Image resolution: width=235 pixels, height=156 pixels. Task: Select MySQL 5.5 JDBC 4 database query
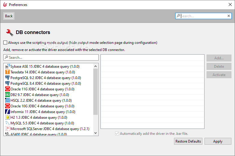(x=42, y=123)
